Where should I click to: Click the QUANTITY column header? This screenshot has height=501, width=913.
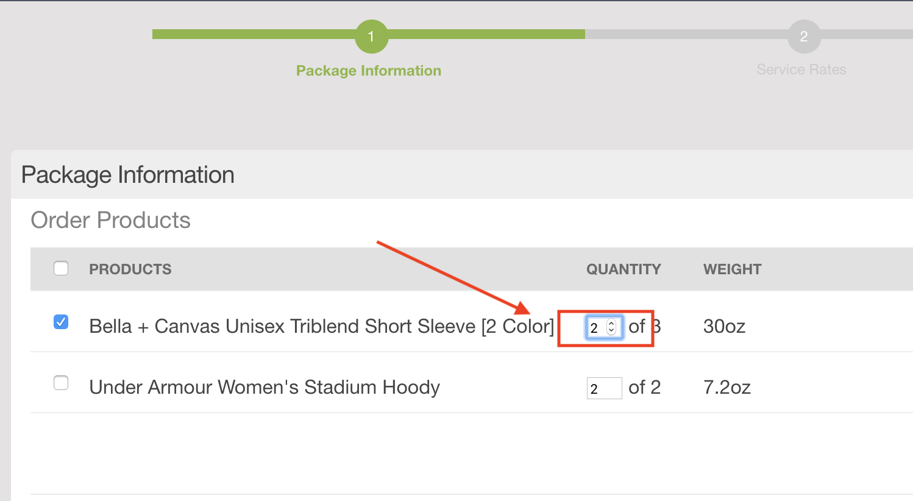click(623, 269)
